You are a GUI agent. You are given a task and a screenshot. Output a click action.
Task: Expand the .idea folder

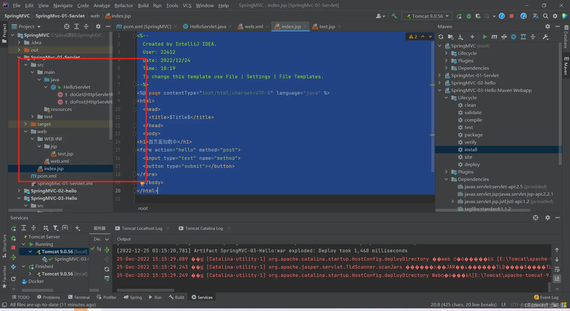point(19,42)
